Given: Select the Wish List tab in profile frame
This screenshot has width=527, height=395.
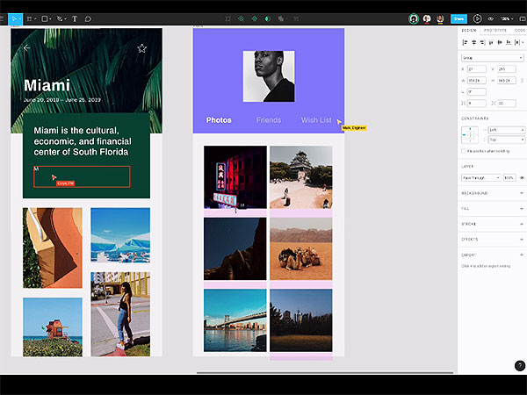Looking at the screenshot, I should point(316,120).
